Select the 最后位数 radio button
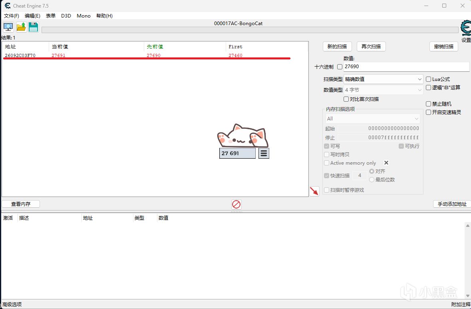The image size is (471, 309). [x=372, y=179]
